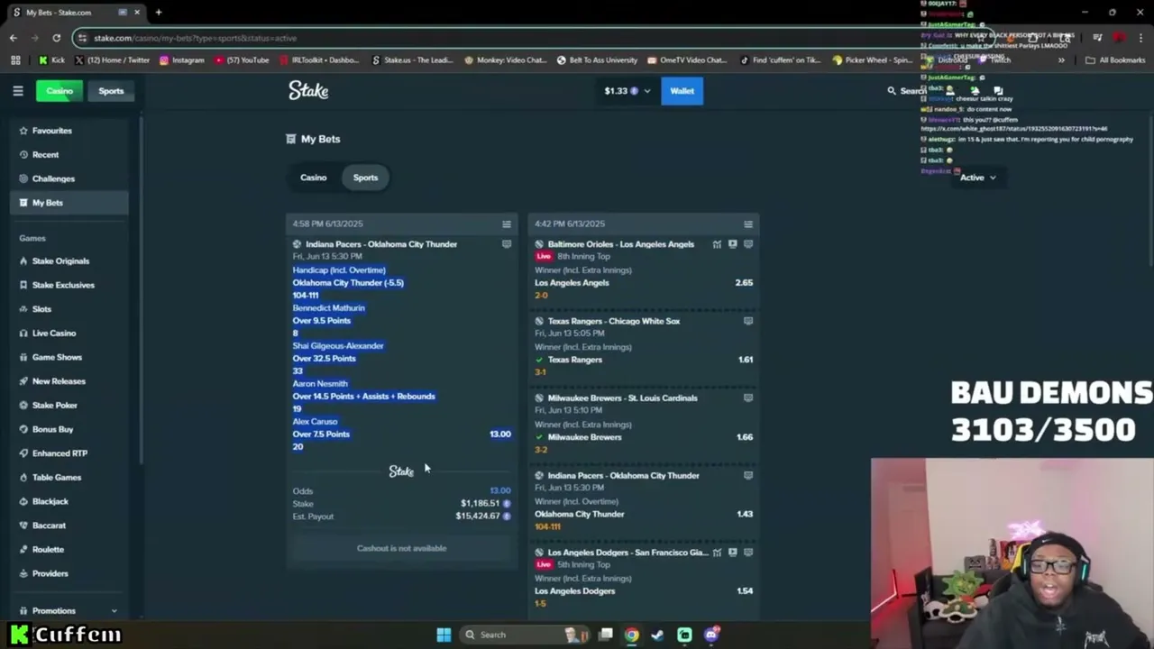Reload the page with browser refresh button
Viewport: 1154px width, 649px height.
(x=56, y=38)
